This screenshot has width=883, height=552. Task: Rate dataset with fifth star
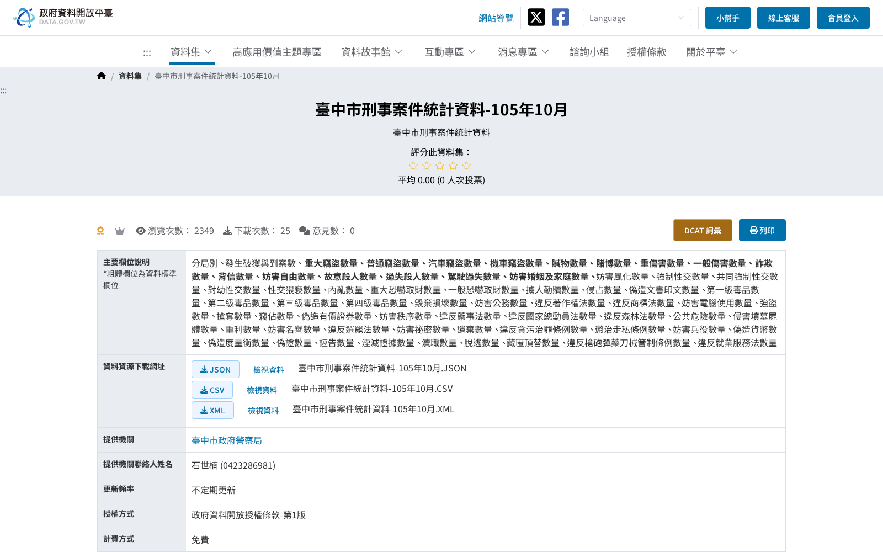[x=466, y=166]
